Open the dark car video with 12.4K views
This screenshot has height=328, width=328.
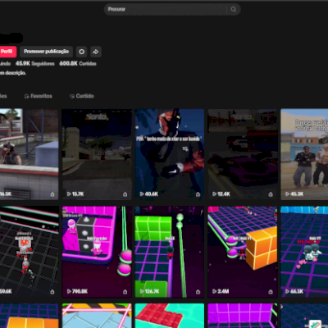pos(243,154)
